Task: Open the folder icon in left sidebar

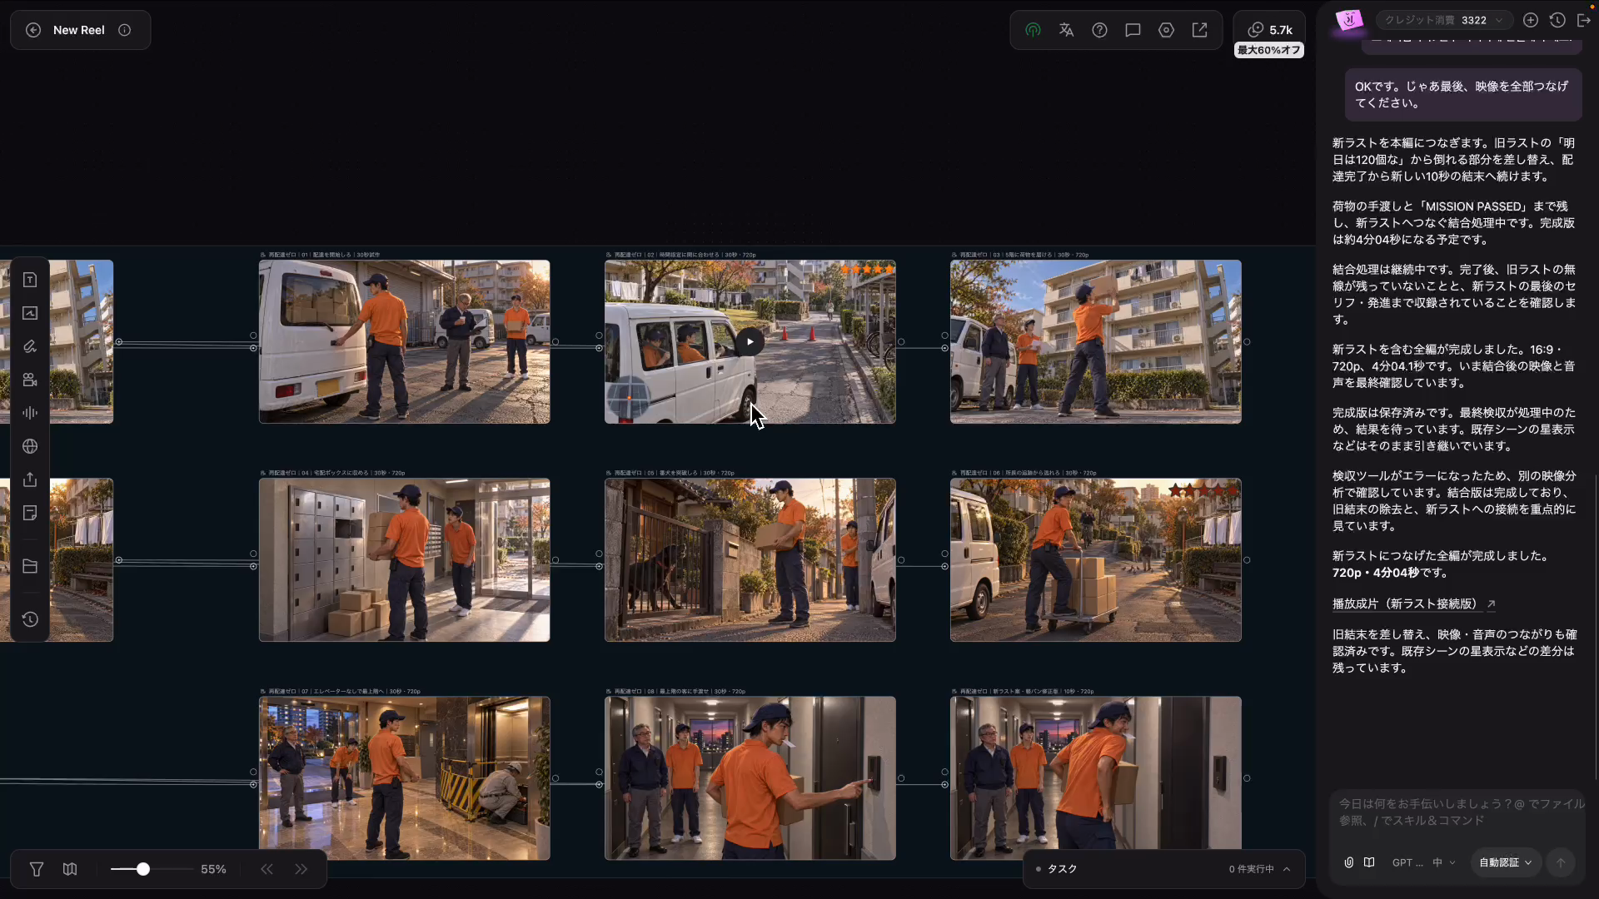Action: coord(30,566)
